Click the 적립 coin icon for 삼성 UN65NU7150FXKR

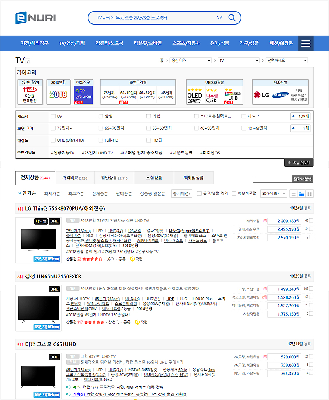(137, 322)
